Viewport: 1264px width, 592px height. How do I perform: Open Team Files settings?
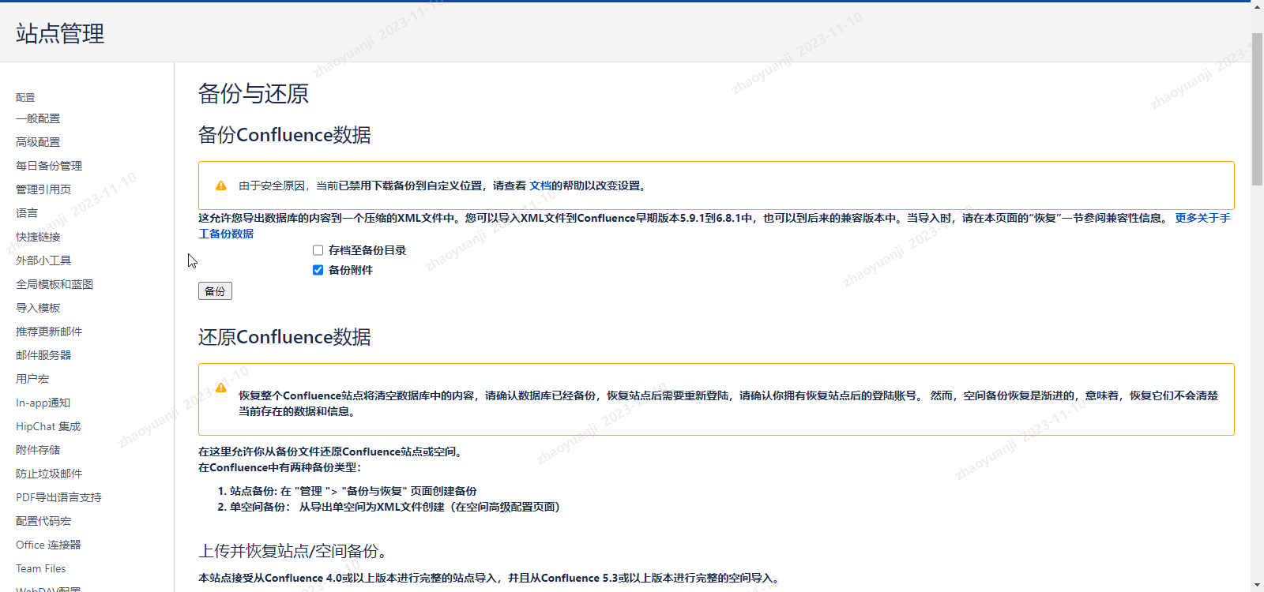click(x=41, y=568)
